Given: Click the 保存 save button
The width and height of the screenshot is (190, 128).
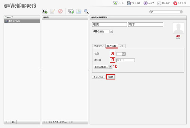Looking at the screenshot, I should pyautogui.click(x=111, y=77).
